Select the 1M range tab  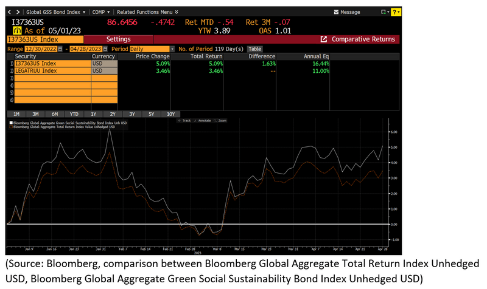[16, 114]
